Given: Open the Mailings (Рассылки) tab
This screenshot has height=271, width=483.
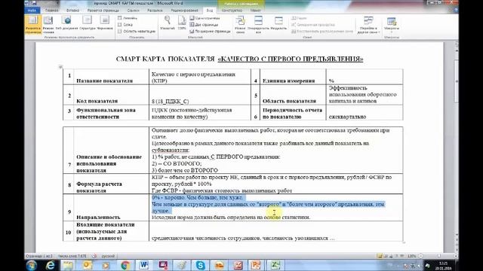Looking at the screenshot, I should pos(155,11).
